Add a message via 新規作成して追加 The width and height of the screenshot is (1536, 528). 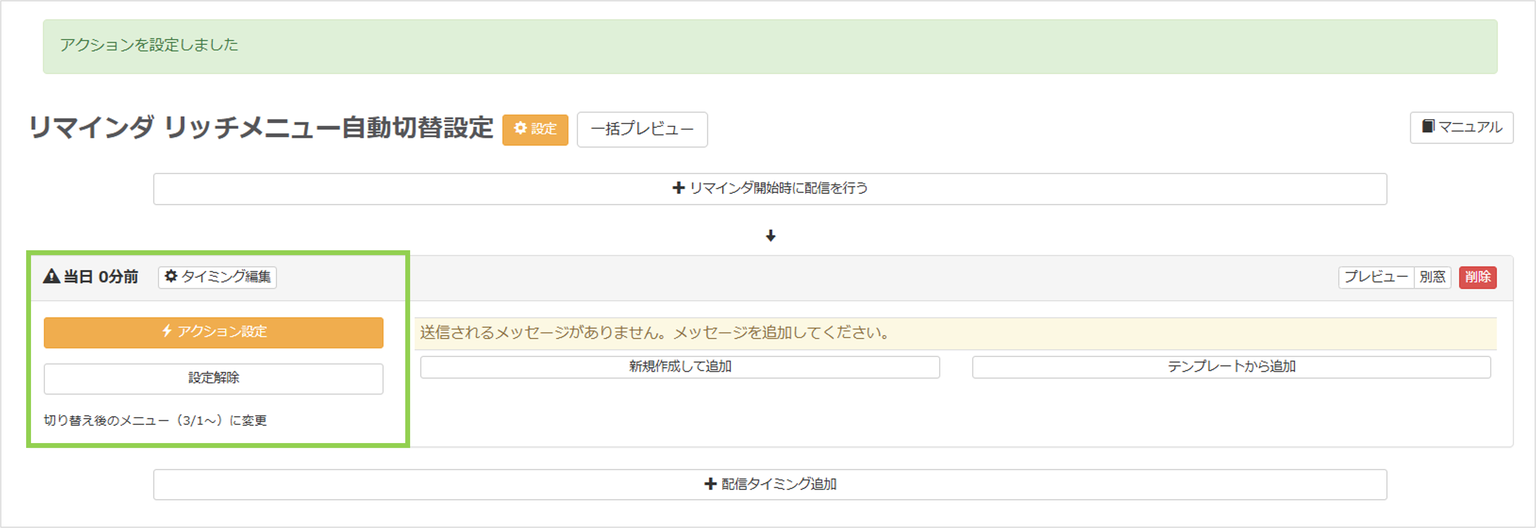680,367
